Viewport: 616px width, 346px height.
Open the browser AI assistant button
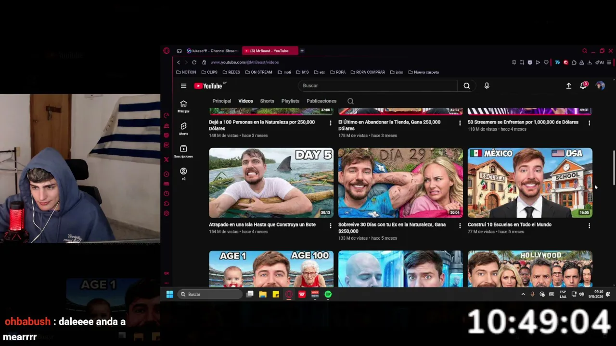point(600,62)
